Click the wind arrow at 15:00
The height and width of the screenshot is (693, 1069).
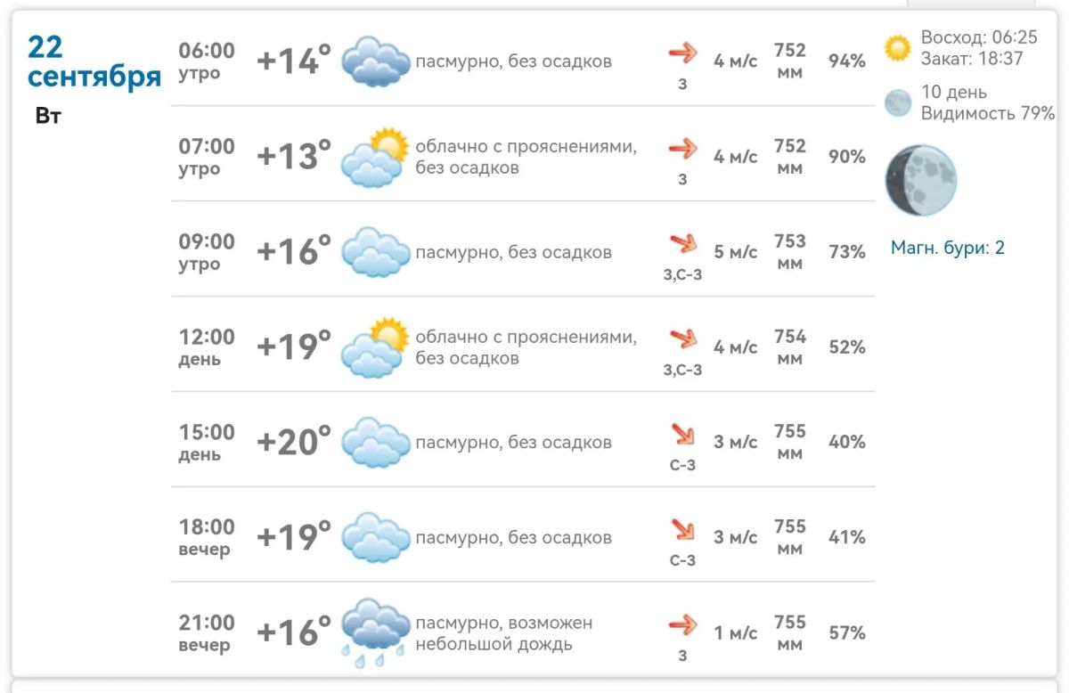[x=683, y=434]
